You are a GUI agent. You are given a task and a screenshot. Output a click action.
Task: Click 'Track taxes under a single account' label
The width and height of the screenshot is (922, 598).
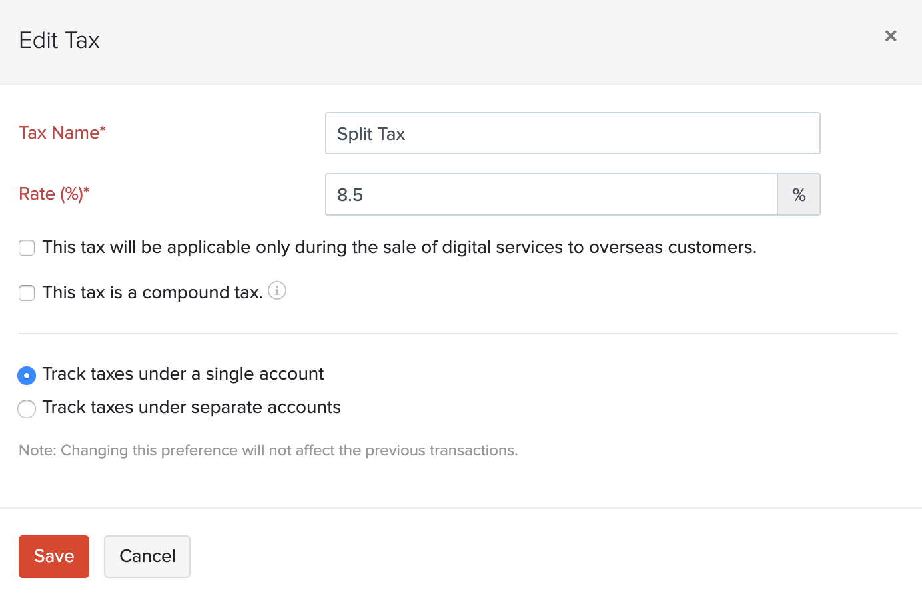tap(183, 374)
